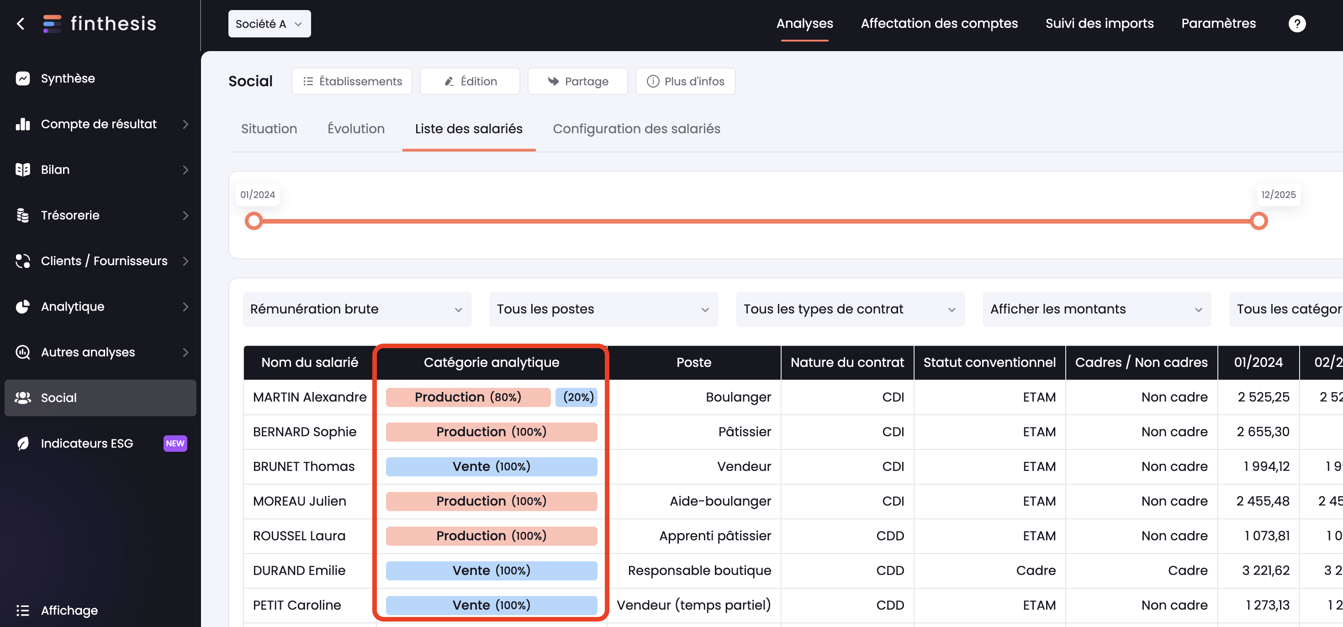Click the Compte de résultat bar icon
The height and width of the screenshot is (627, 1343).
click(23, 124)
